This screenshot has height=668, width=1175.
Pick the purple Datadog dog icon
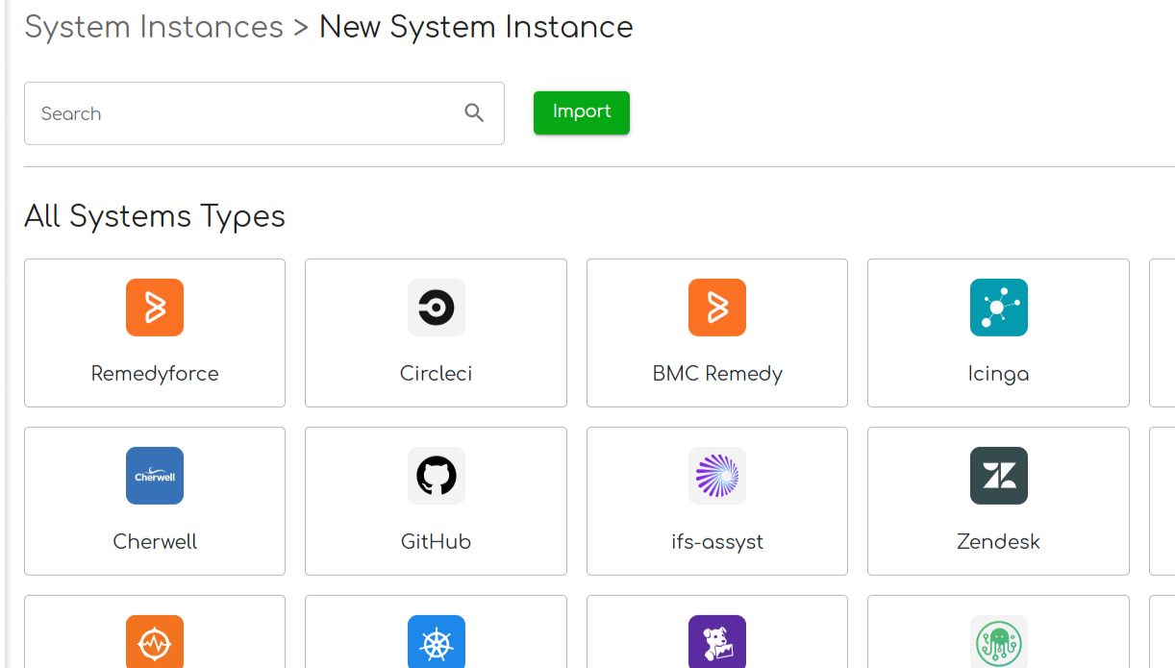tap(717, 641)
